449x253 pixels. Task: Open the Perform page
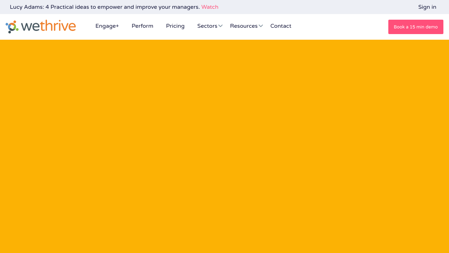(x=142, y=26)
